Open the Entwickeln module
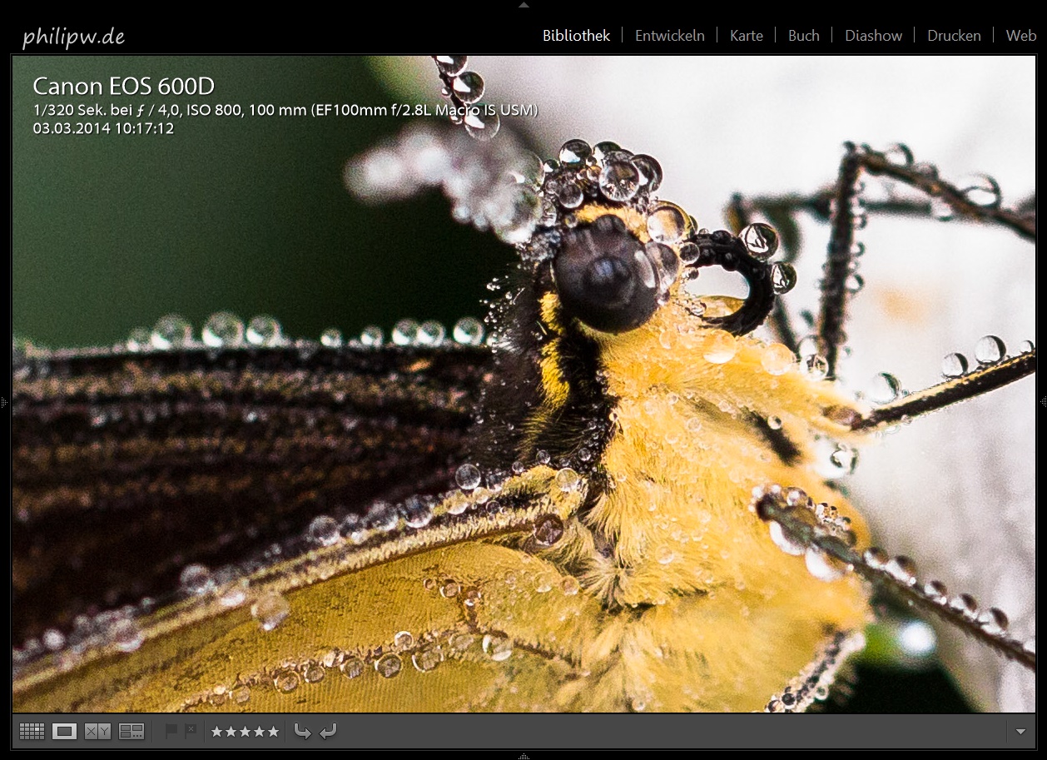 coord(670,36)
